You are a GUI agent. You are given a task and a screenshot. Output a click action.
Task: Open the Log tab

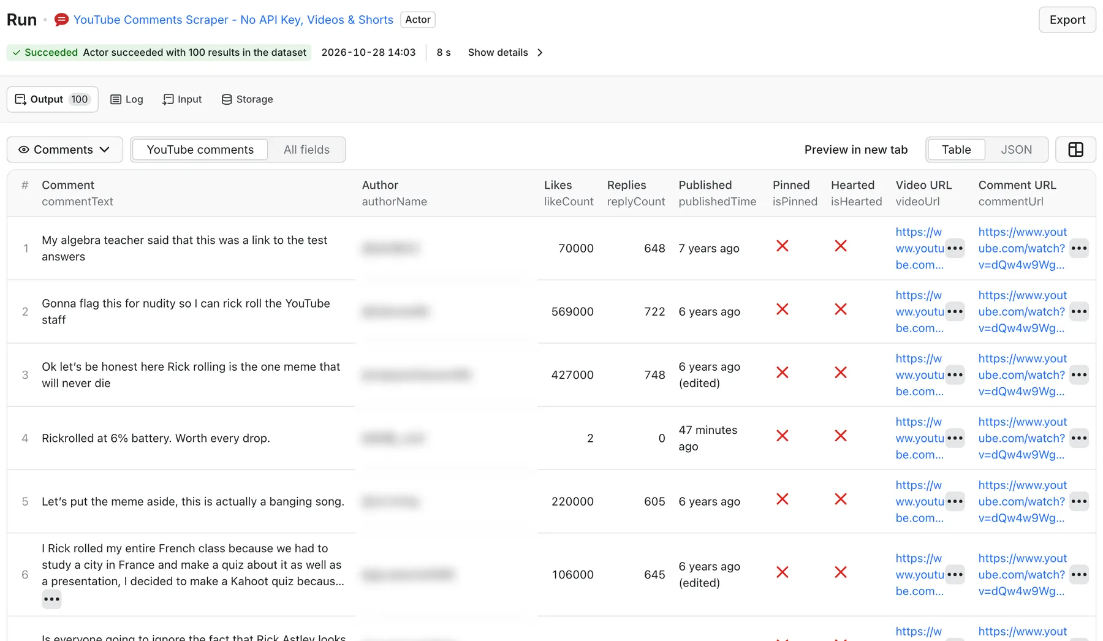coord(127,99)
